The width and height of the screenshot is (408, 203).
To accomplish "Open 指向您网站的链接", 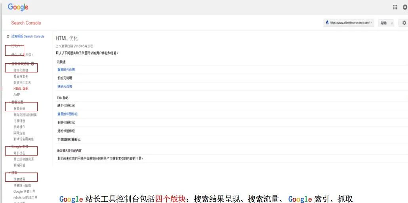I will tap(25, 115).
